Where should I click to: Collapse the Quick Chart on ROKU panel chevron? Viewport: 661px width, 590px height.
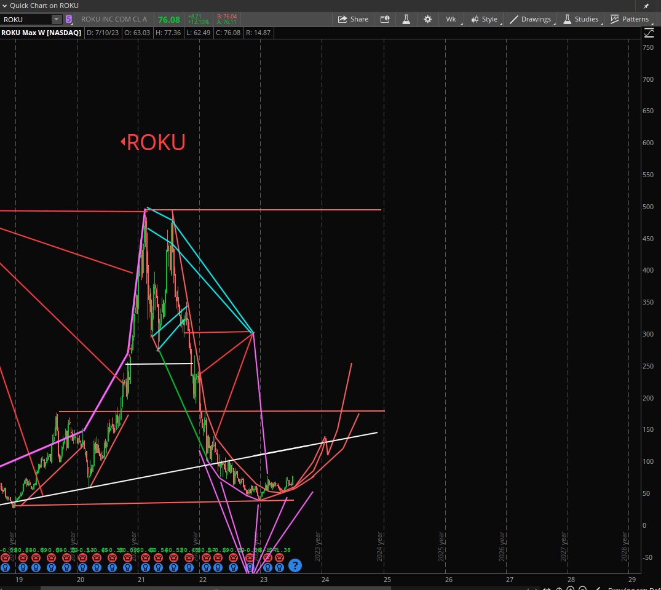click(x=5, y=6)
